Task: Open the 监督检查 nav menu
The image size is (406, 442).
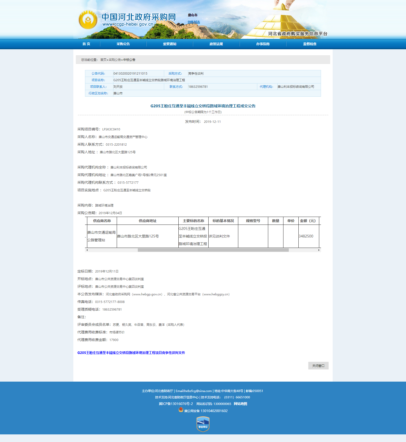Action: (x=310, y=44)
